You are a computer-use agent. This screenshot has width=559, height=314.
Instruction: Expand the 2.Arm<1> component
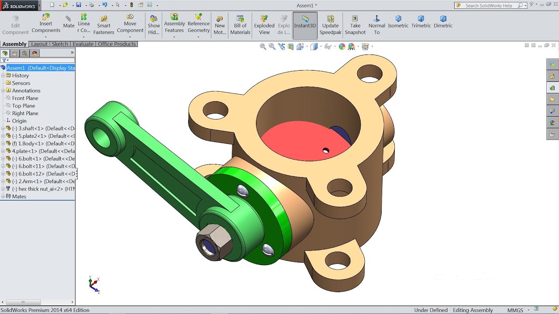coord(3,181)
